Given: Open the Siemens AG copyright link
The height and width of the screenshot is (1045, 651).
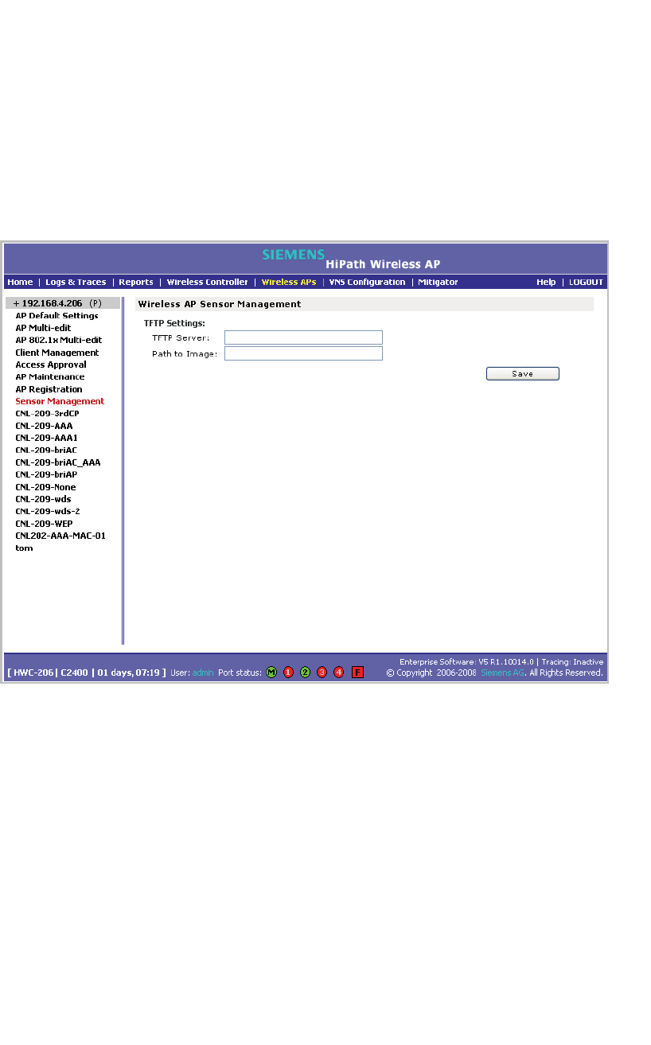Looking at the screenshot, I should [x=503, y=673].
